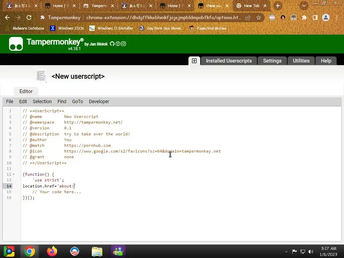Open the File menu

(10, 101)
